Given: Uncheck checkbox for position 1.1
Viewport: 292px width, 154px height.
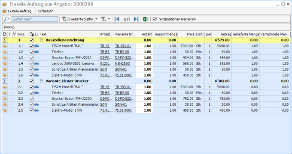Looking at the screenshot, I should (31, 46).
